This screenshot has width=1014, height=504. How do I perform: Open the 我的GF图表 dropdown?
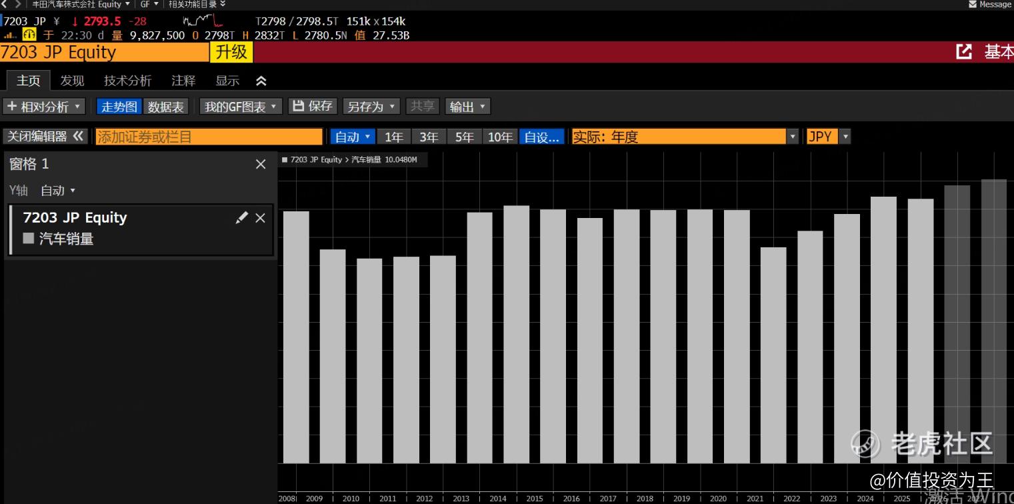point(241,107)
